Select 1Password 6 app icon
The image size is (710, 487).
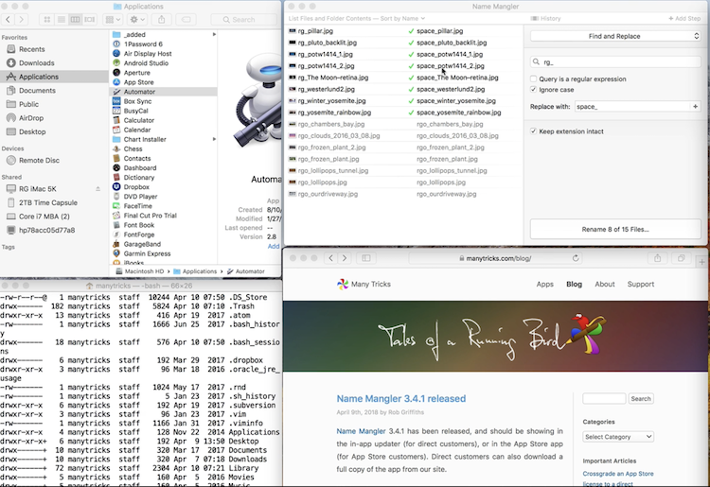pos(116,43)
